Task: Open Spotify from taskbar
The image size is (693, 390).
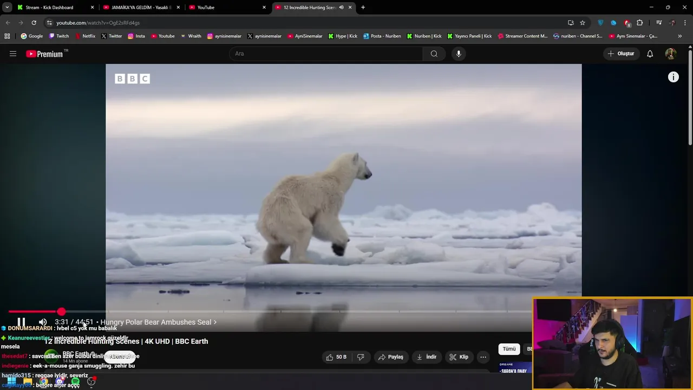Action: point(75,382)
